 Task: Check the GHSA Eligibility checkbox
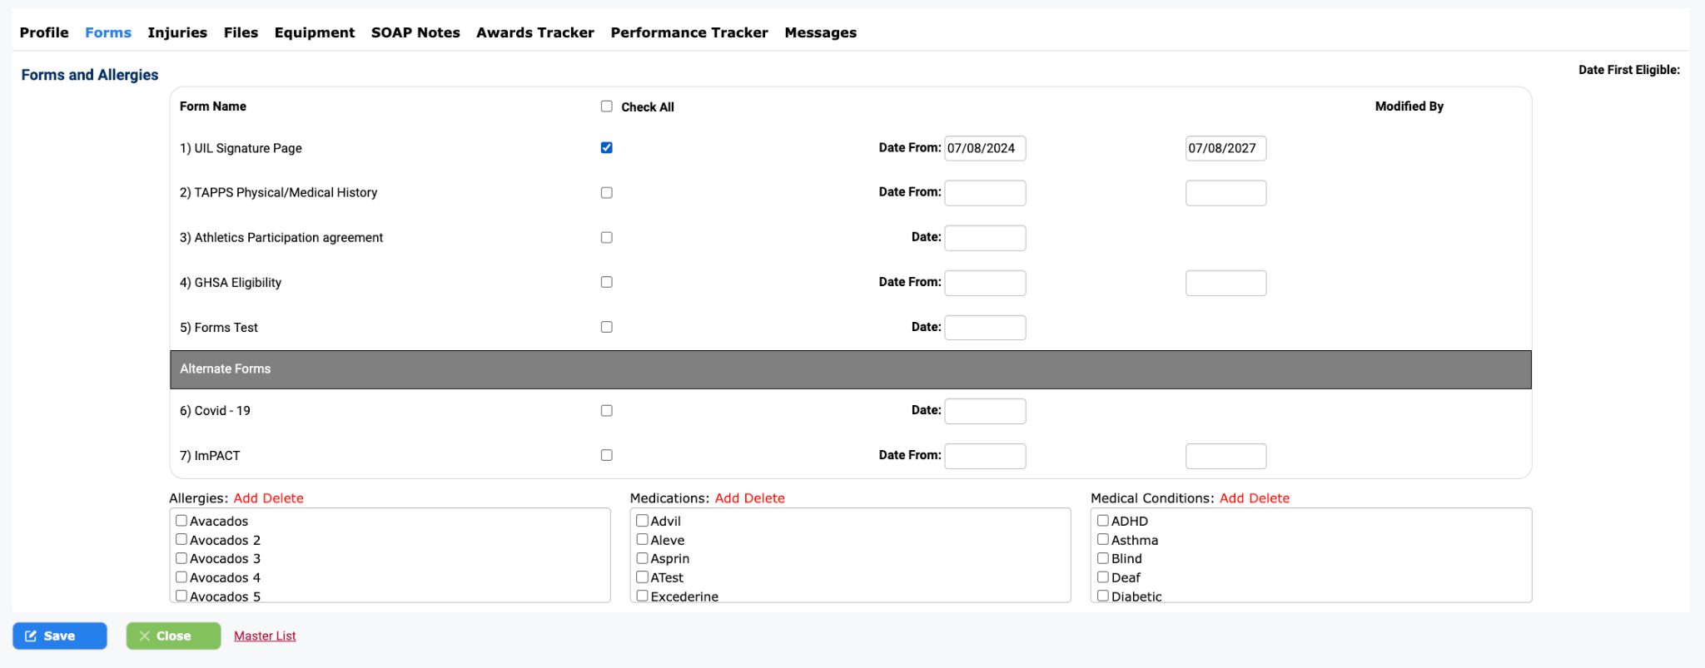point(606,283)
